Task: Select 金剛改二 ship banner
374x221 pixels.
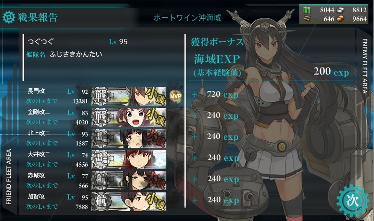Action: 129,117
